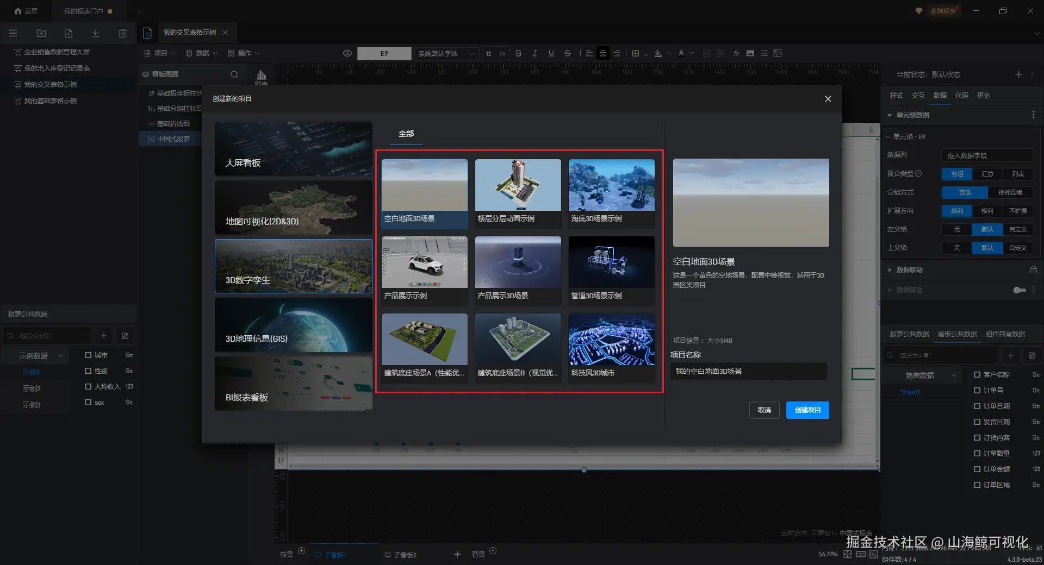Click the download arrow icon in left toolbar
The image size is (1044, 565).
(96, 33)
